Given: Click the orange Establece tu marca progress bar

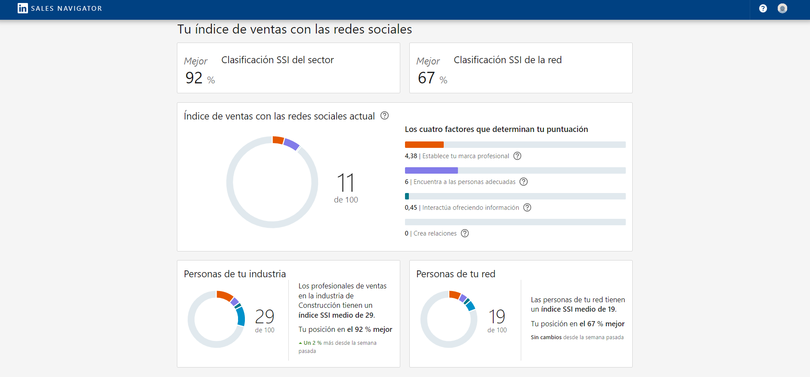Looking at the screenshot, I should [424, 145].
